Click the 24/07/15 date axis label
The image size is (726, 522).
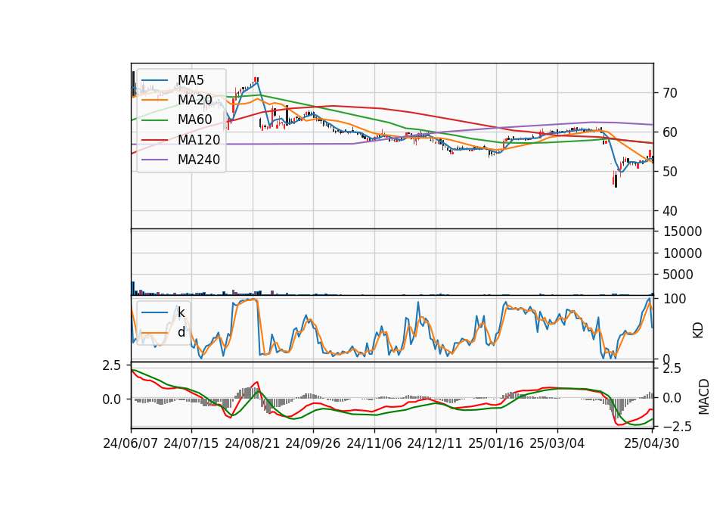pyautogui.click(x=191, y=443)
